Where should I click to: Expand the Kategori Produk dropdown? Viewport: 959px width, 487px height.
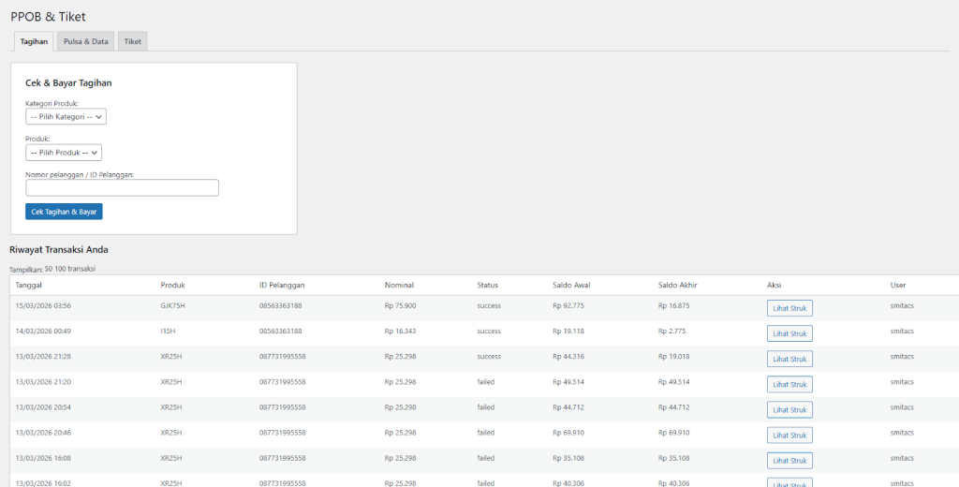click(66, 117)
